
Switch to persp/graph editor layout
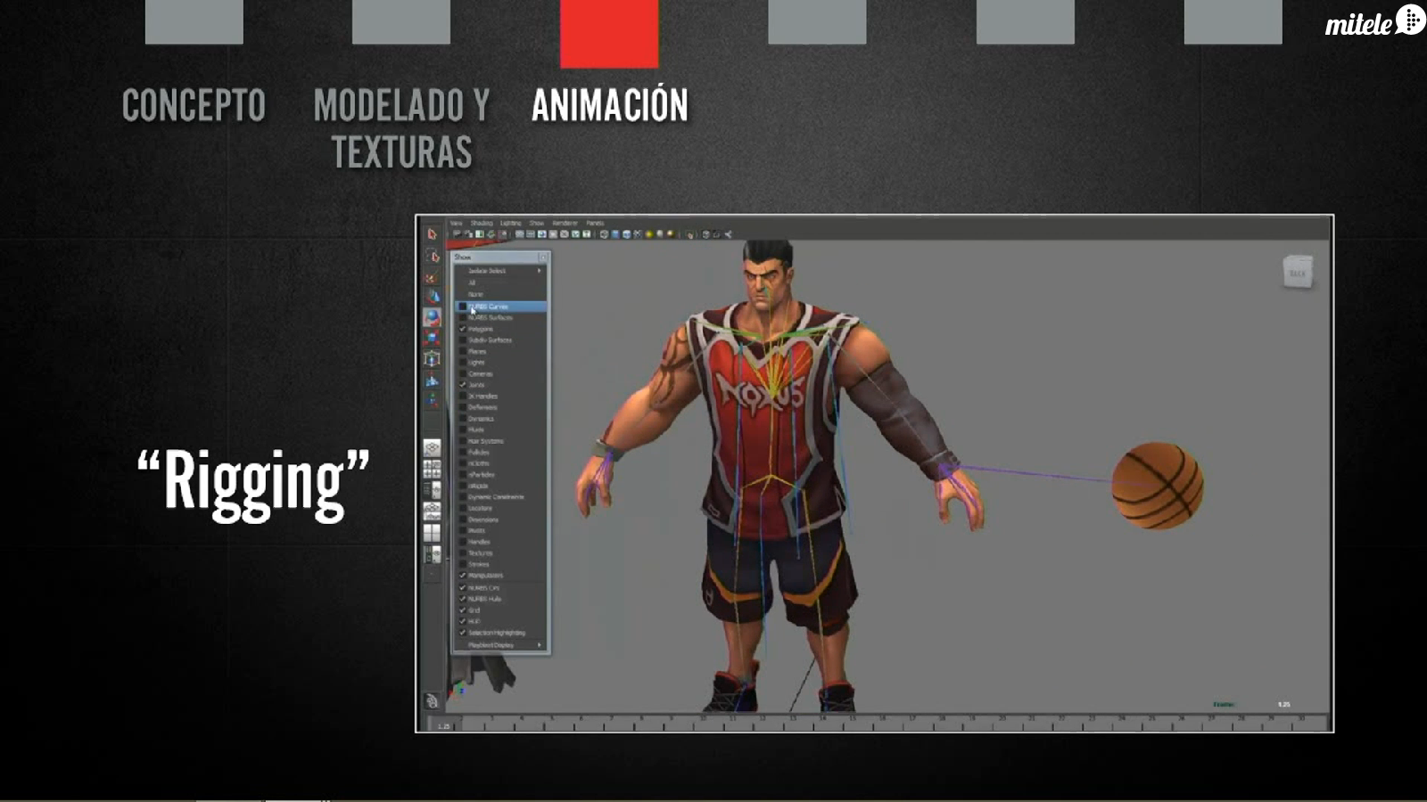coord(432,511)
